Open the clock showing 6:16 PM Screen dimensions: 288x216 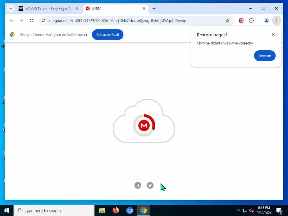(x=264, y=210)
